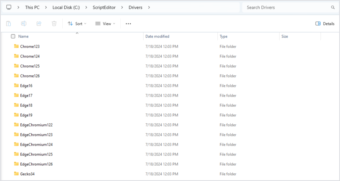The width and height of the screenshot is (340, 181).
Task: Sort by Date modified column header
Action: (x=157, y=37)
